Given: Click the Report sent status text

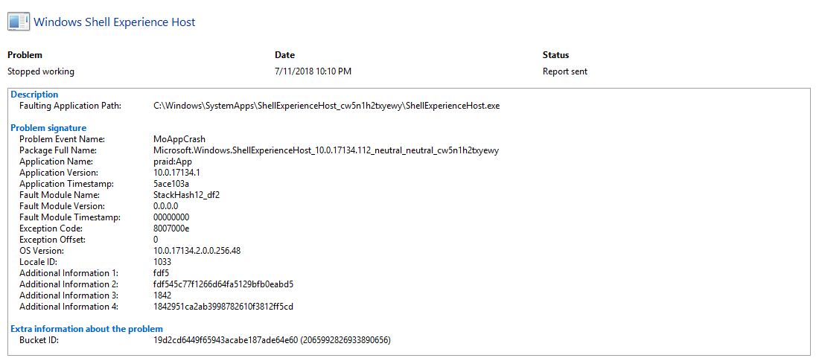Looking at the screenshot, I should point(565,71).
